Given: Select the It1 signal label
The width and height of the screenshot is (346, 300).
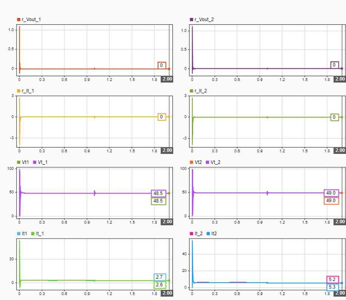Looking at the screenshot, I should 25,234.
